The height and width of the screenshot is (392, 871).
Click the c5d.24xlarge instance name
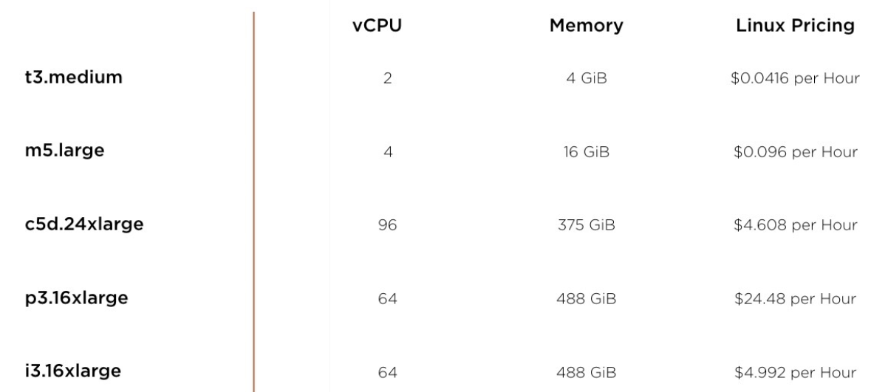[84, 225]
